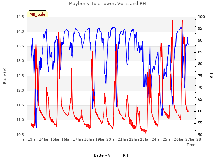216x162 pixels.
Task: Click the Time axis label
Action: [191, 145]
